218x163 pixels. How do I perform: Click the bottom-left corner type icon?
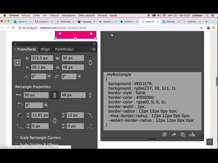point(20,126)
